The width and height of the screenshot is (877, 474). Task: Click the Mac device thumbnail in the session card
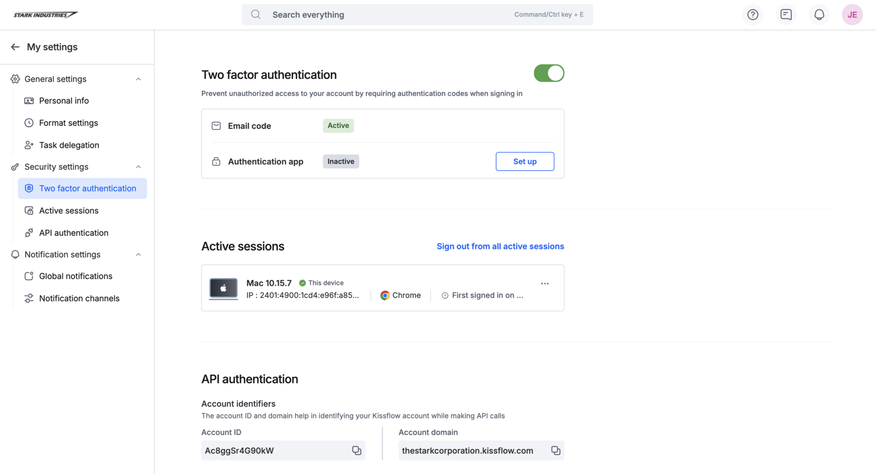point(223,289)
